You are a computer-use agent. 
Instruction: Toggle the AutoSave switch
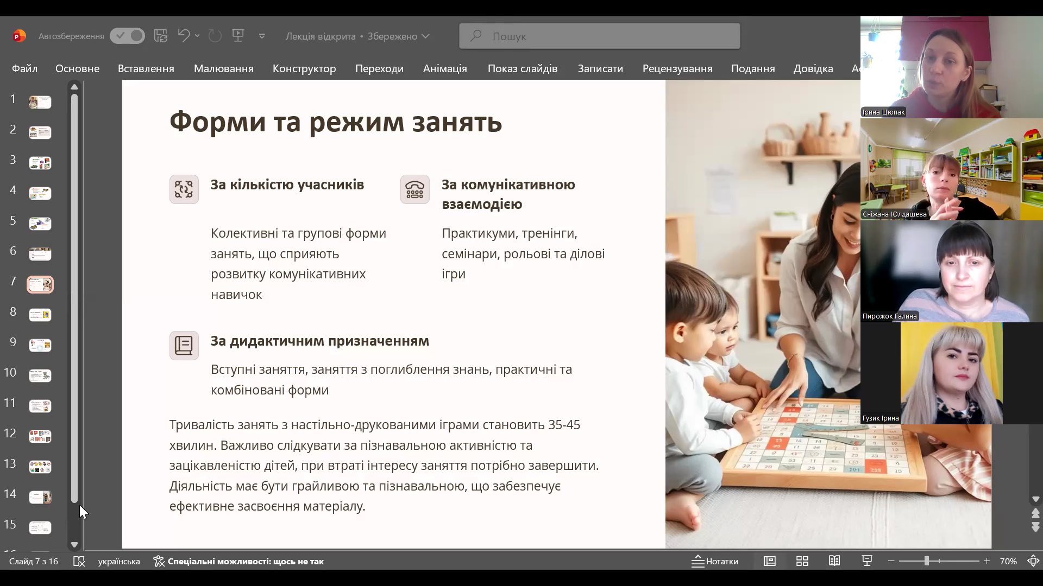pos(127,36)
